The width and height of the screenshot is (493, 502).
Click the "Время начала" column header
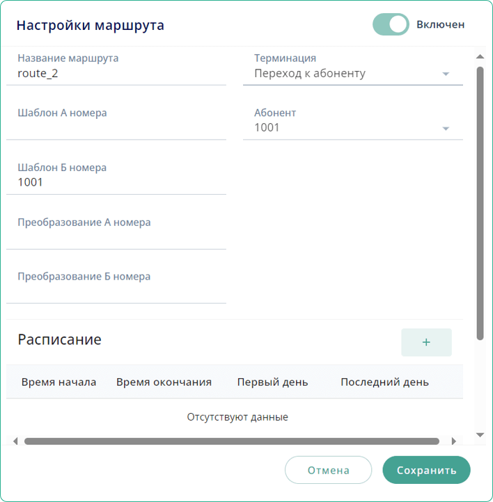59,382
